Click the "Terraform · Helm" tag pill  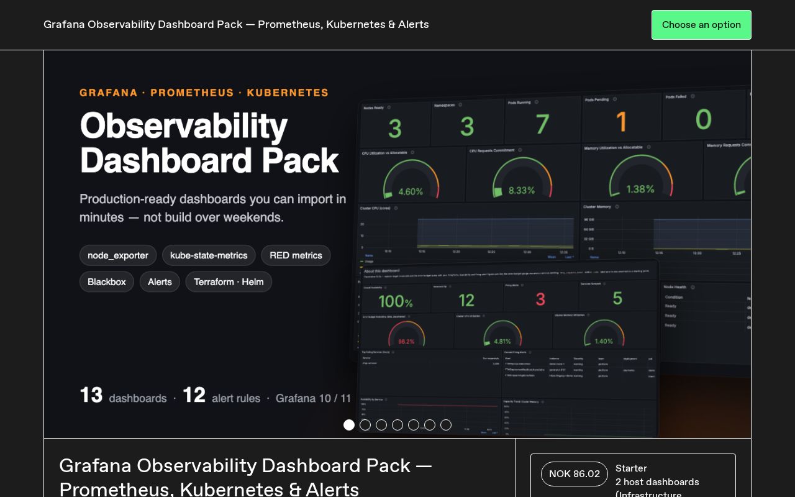229,282
